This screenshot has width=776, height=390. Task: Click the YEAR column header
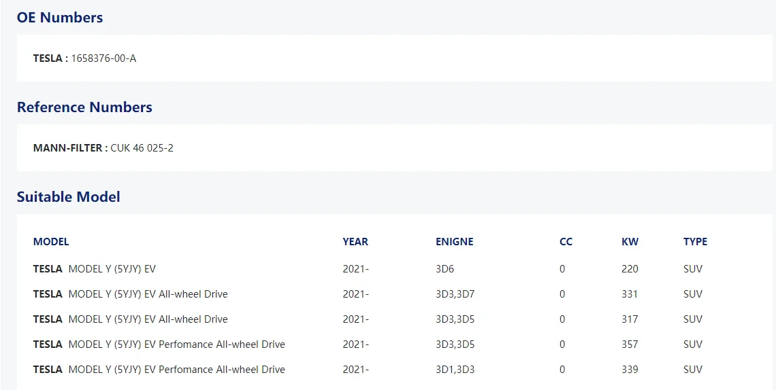click(355, 242)
